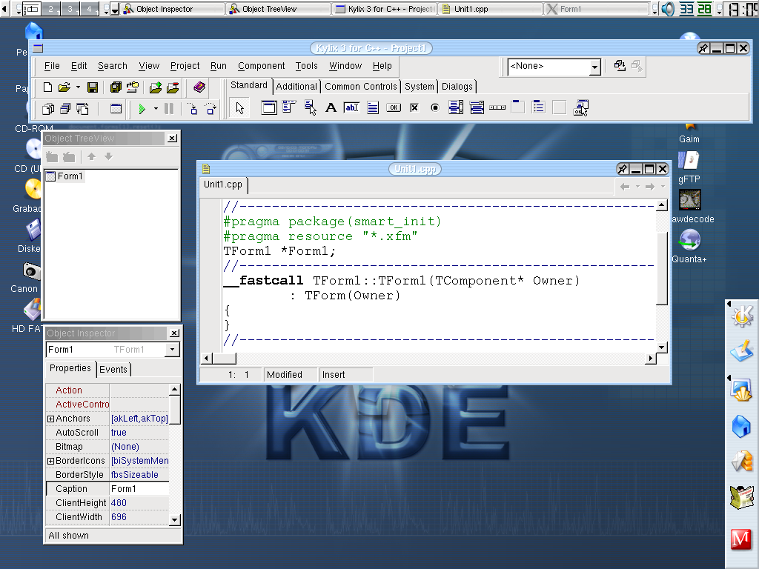Click the Open Project icon

[132, 87]
